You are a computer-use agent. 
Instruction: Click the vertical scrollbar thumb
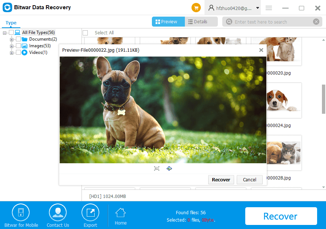point(323,99)
